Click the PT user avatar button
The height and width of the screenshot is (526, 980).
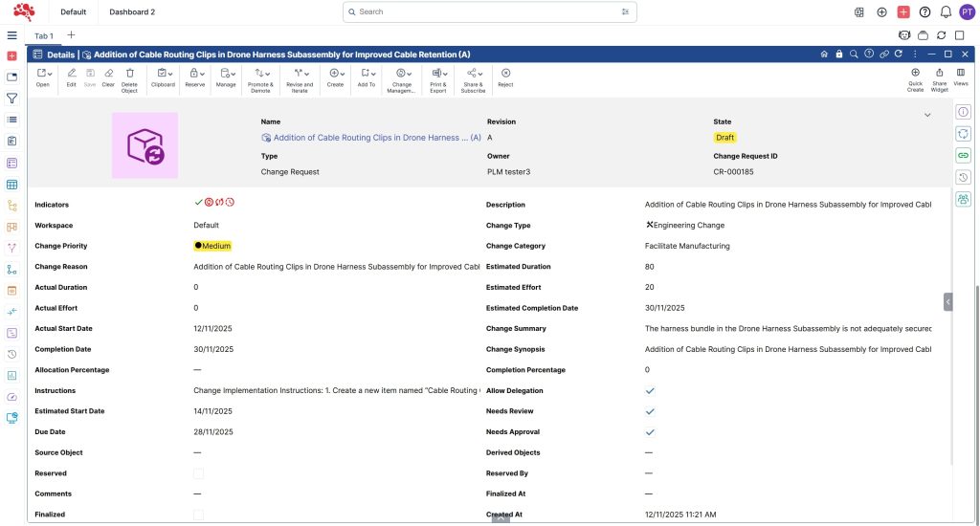[967, 12]
